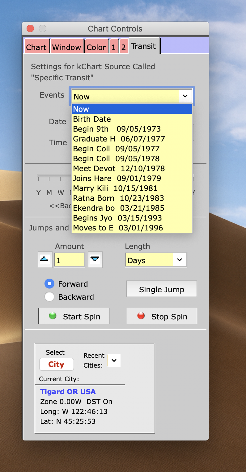This screenshot has height=472, width=246.
Task: Pick Marry Kili 10/15/1981 event
Action: tap(115, 188)
